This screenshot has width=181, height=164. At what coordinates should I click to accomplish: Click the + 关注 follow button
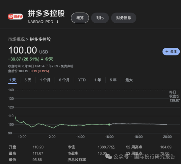pyautogui.click(x=171, y=52)
